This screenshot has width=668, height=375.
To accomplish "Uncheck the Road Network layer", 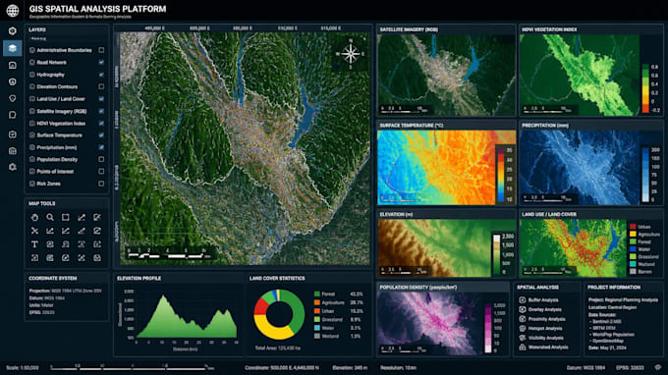I will [101, 62].
